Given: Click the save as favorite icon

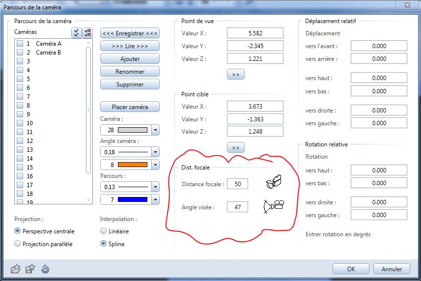Looking at the screenshot, I should point(30,269).
